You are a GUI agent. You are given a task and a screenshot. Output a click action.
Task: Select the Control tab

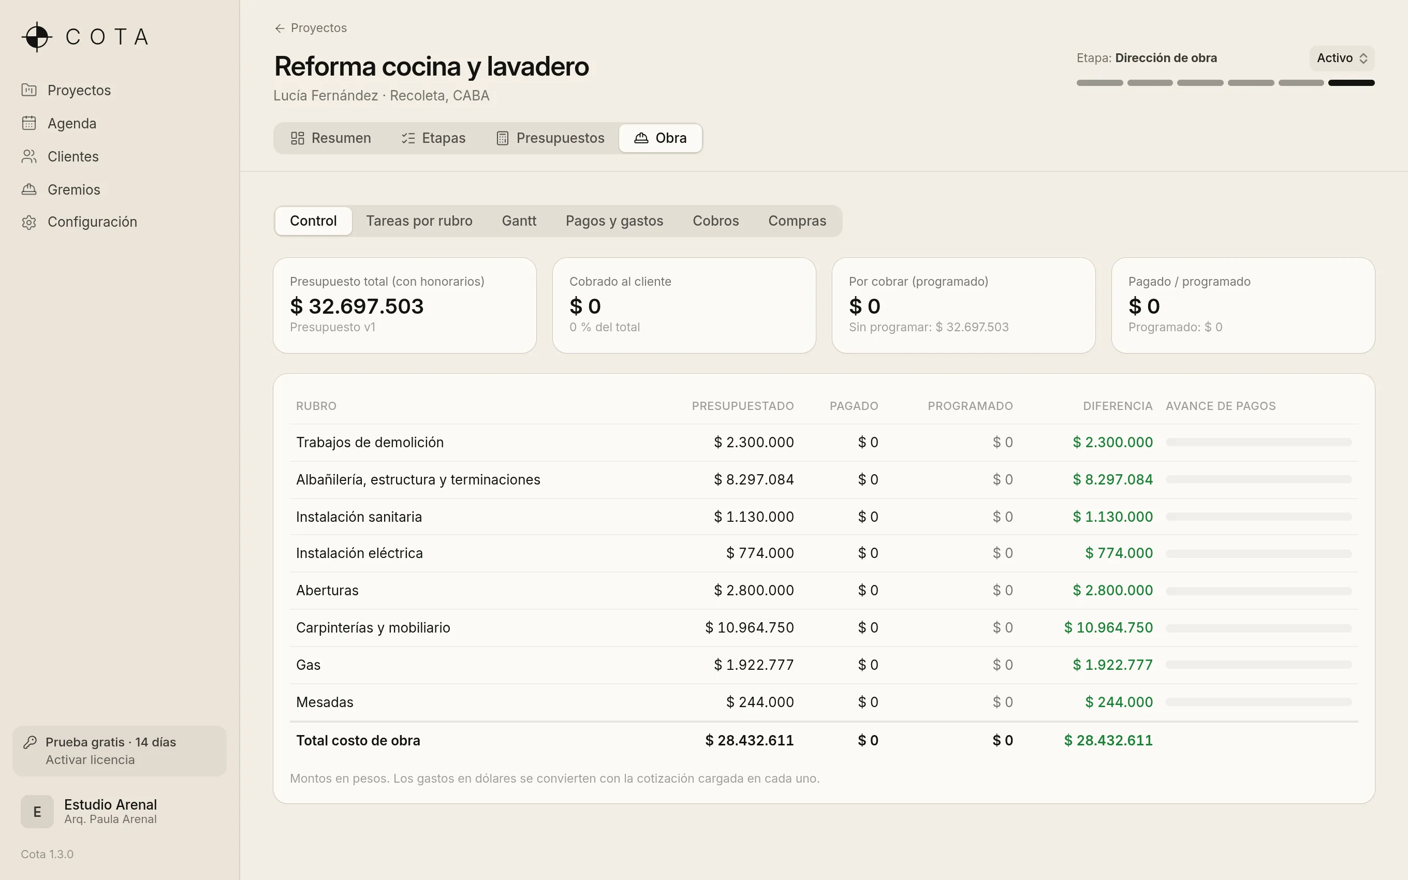tap(313, 221)
